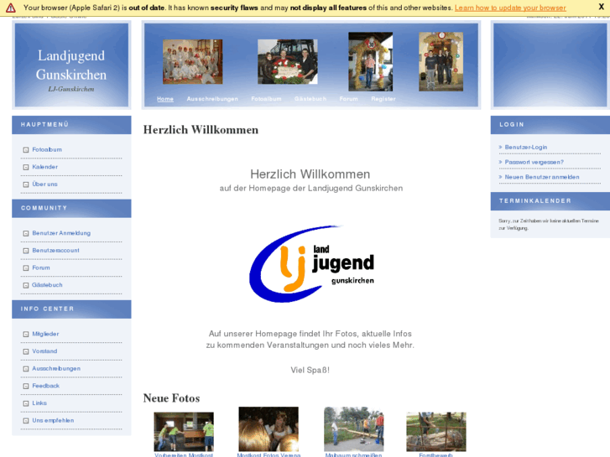The image size is (610, 457).
Task: Open Gästebuch in the top navigation
Action: [x=310, y=99]
